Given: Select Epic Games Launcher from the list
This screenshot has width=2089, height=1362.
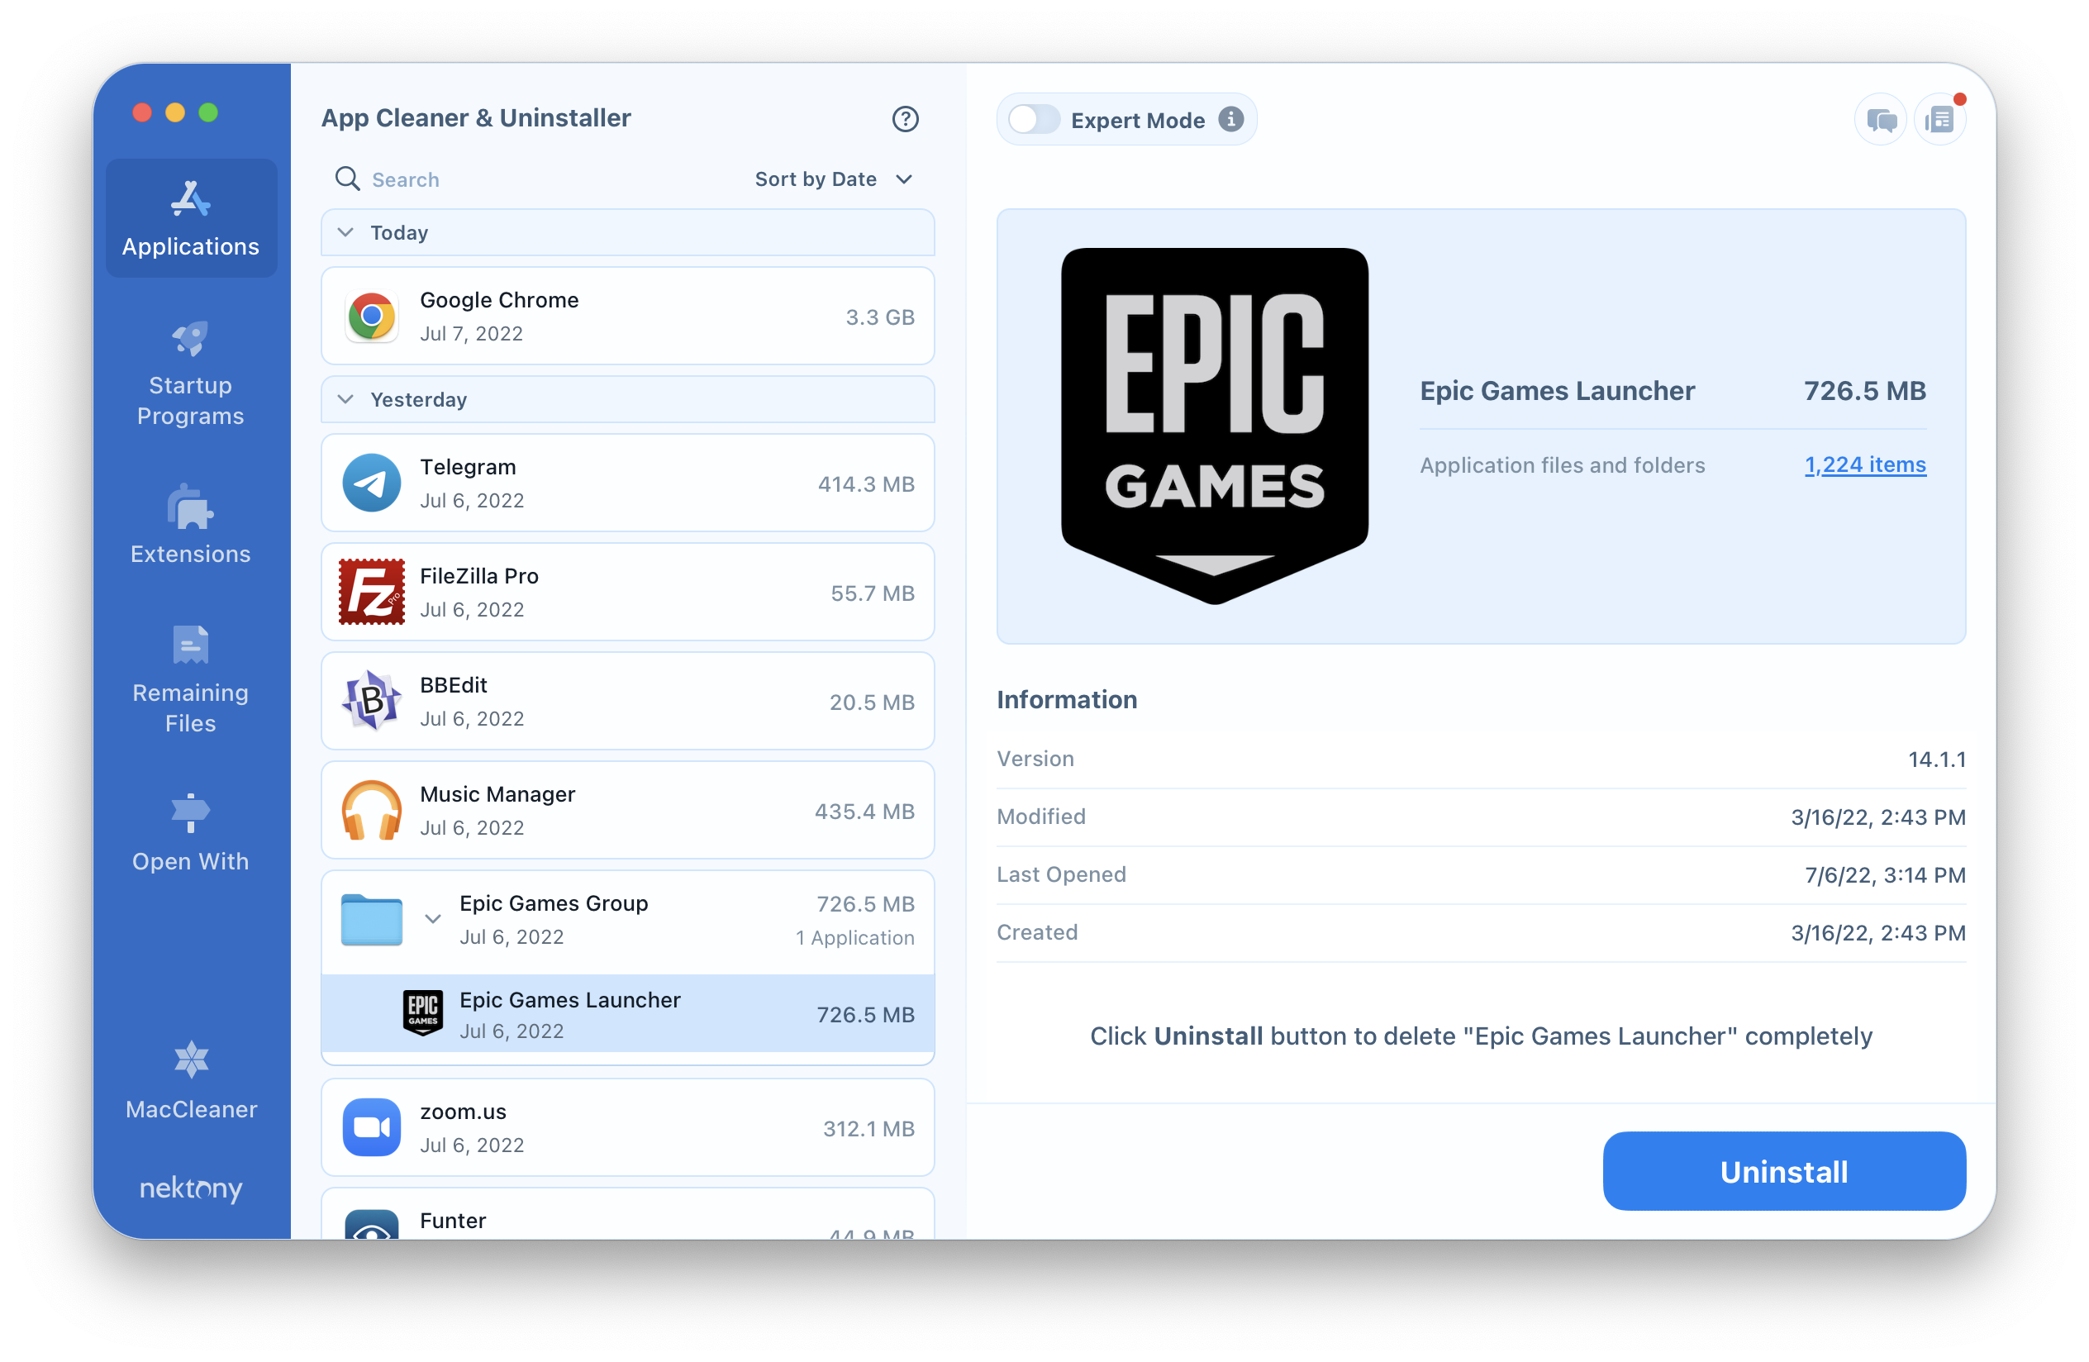Looking at the screenshot, I should point(629,1013).
